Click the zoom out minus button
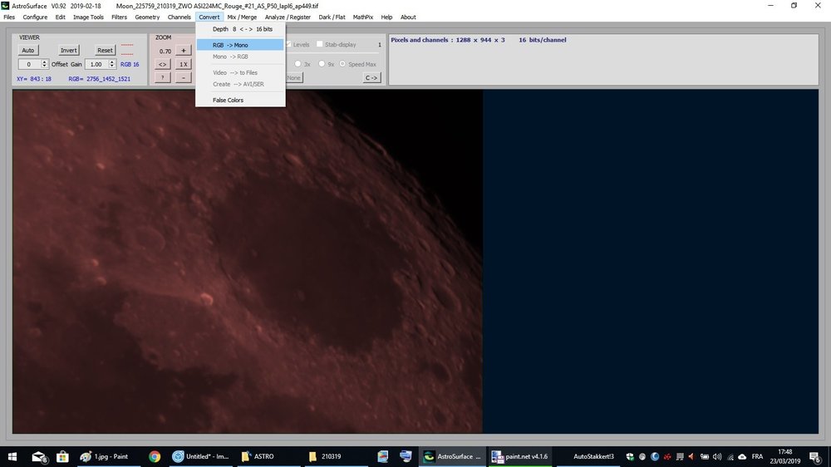 184,77
